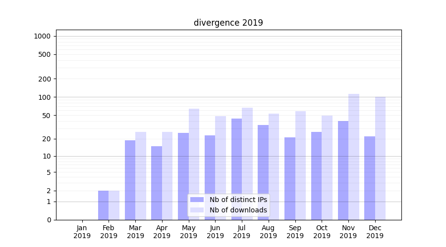Select the March 2019 distinct IPs bar
The image size is (446, 247).
pos(130,180)
